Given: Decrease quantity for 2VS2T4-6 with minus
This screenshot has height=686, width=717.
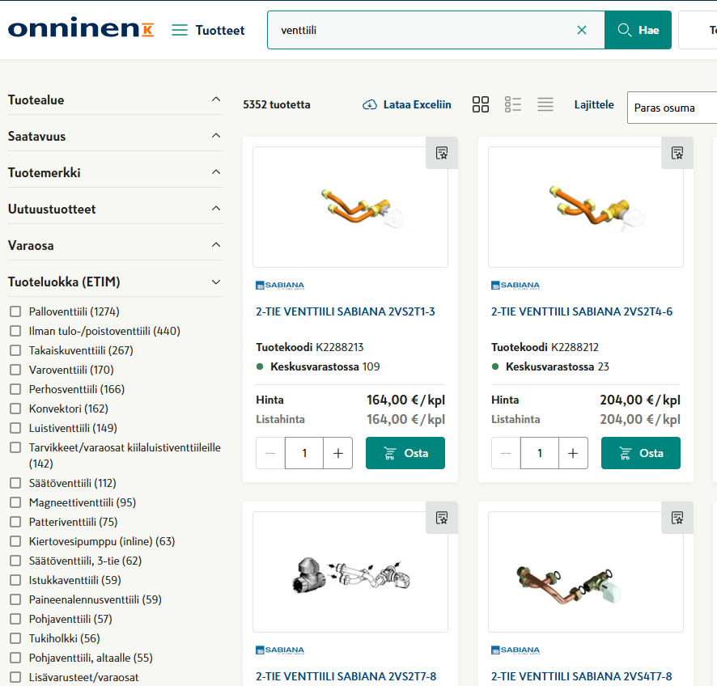Looking at the screenshot, I should 506,453.
